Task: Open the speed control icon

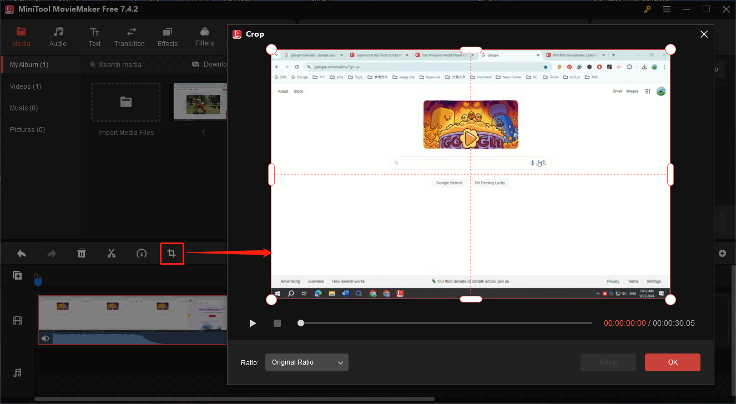Action: (x=142, y=254)
